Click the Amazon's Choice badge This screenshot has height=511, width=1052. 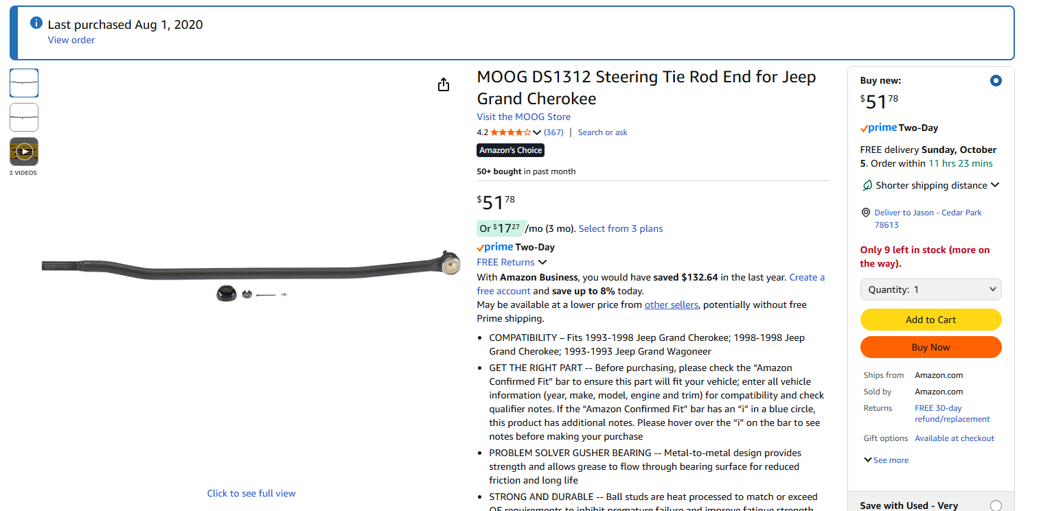tap(510, 150)
